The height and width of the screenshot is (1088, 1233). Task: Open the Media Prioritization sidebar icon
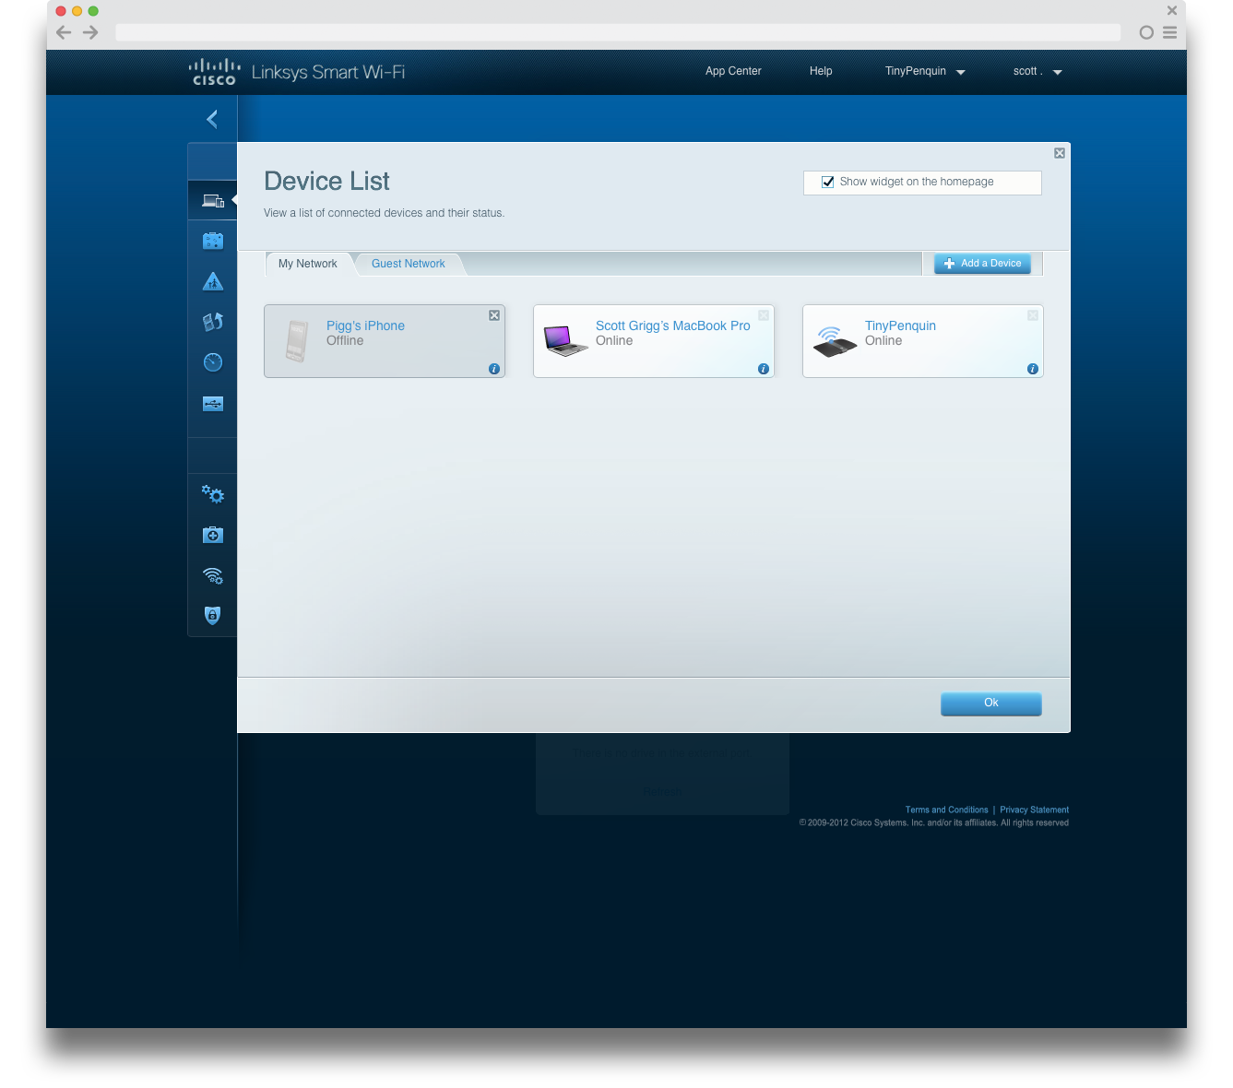click(x=213, y=322)
